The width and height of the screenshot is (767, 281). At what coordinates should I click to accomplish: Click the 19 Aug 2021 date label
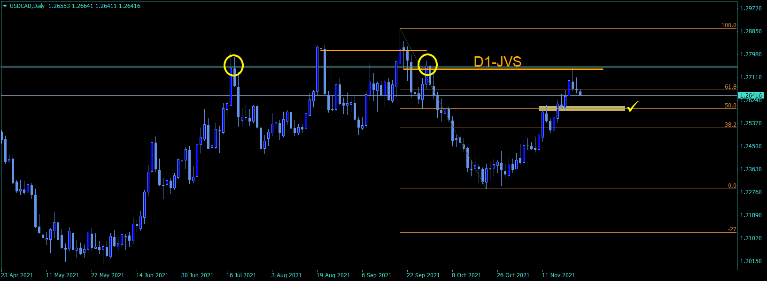point(333,275)
